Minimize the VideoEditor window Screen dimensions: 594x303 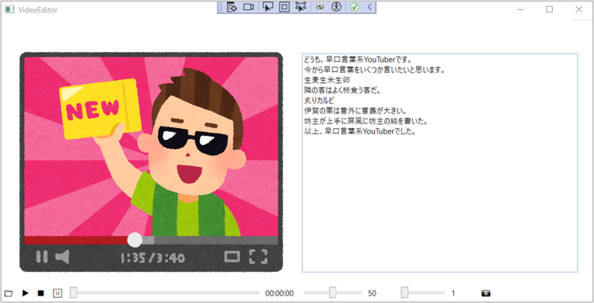(521, 9)
